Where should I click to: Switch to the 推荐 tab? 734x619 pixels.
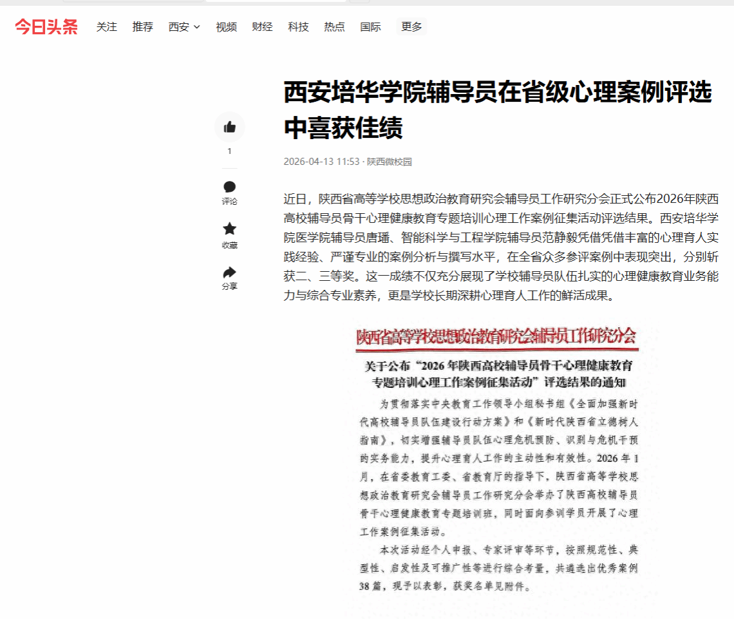(x=143, y=26)
